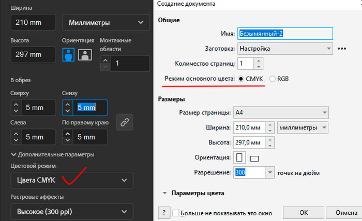Click the Количество страниц stepper arrows
The image size is (362, 221).
tap(258, 63)
